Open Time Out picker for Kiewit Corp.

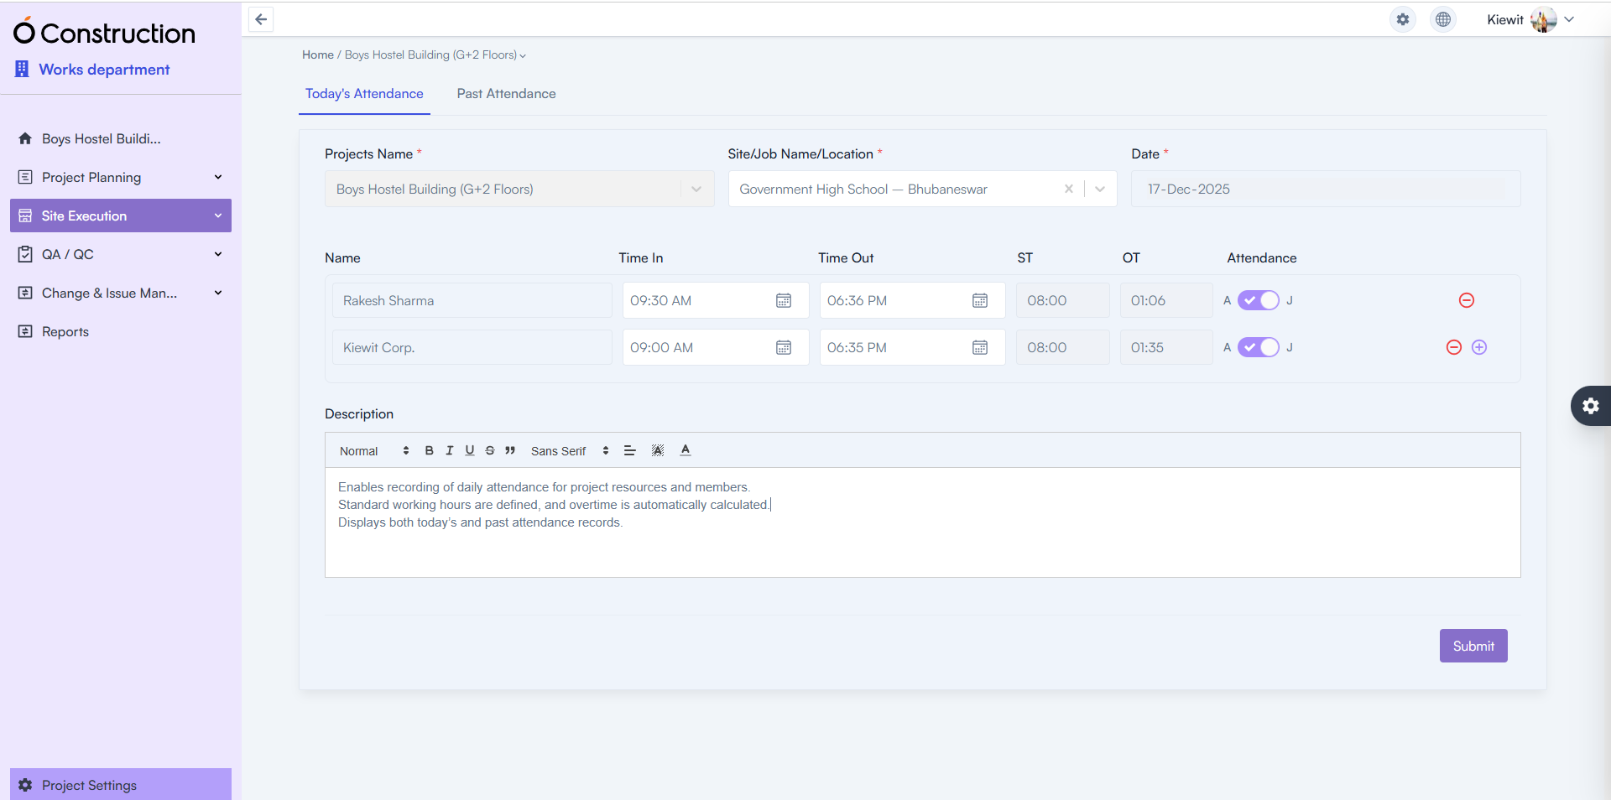tap(979, 347)
